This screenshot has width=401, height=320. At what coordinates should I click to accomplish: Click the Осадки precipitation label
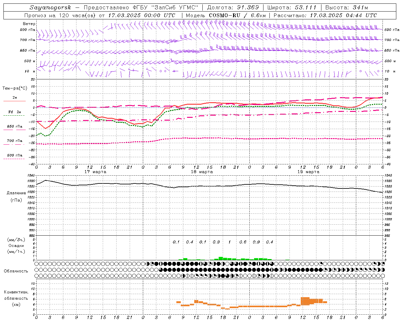(16, 246)
